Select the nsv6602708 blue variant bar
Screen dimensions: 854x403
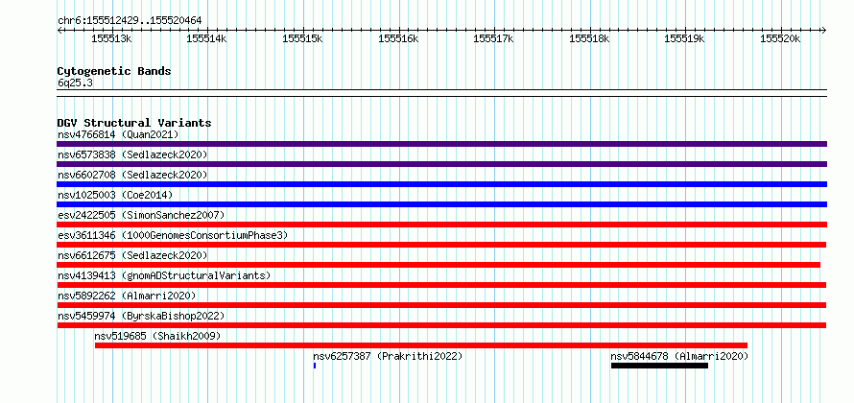[x=441, y=184]
